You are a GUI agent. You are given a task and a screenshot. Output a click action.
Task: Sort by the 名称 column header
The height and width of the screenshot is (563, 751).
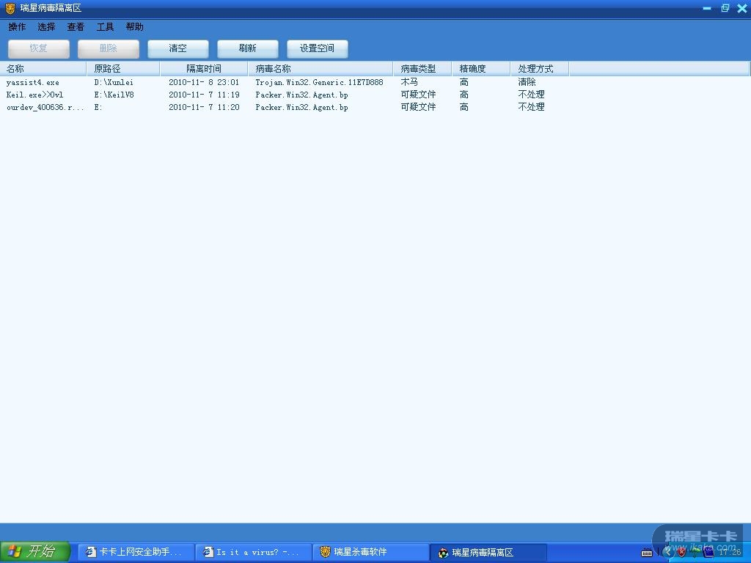tap(43, 69)
